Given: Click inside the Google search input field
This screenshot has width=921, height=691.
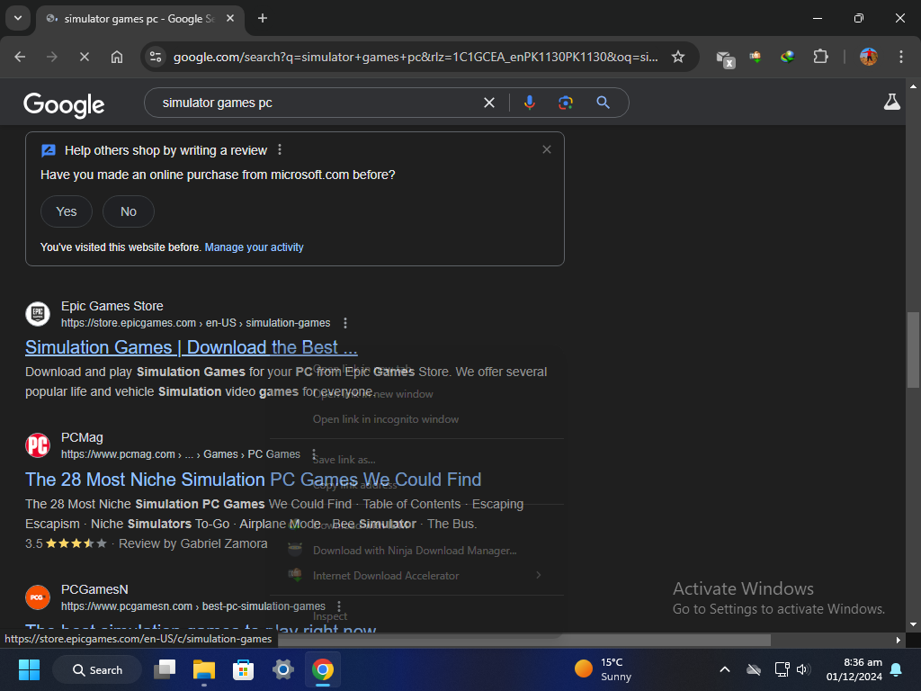Looking at the screenshot, I should pos(315,103).
